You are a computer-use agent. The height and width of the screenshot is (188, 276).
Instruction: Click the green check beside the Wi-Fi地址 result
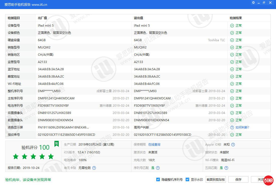pos(232,84)
